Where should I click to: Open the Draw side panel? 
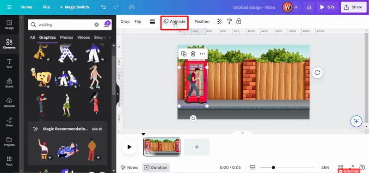coord(9,122)
